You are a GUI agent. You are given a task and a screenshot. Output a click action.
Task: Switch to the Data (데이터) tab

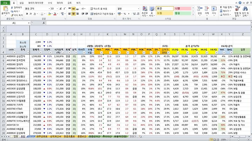(60, 3)
